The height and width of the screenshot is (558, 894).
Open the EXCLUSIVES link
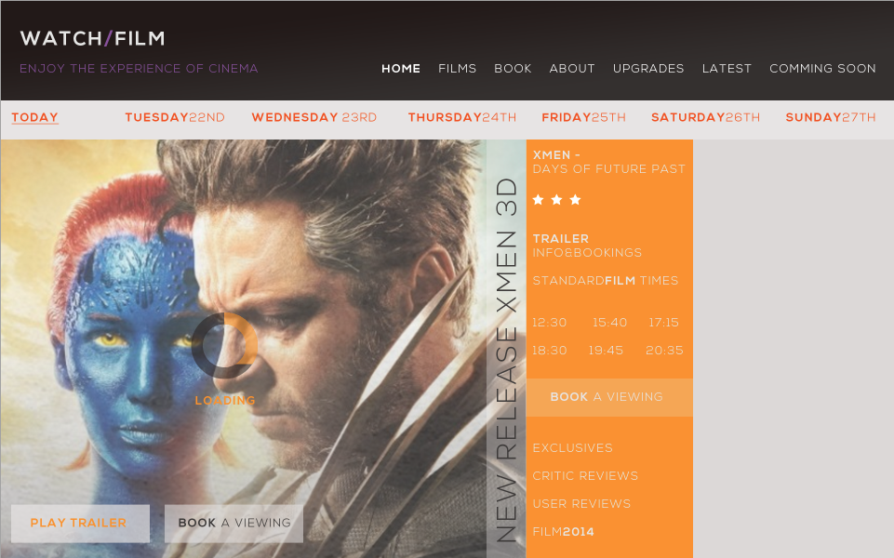pyautogui.click(x=572, y=448)
